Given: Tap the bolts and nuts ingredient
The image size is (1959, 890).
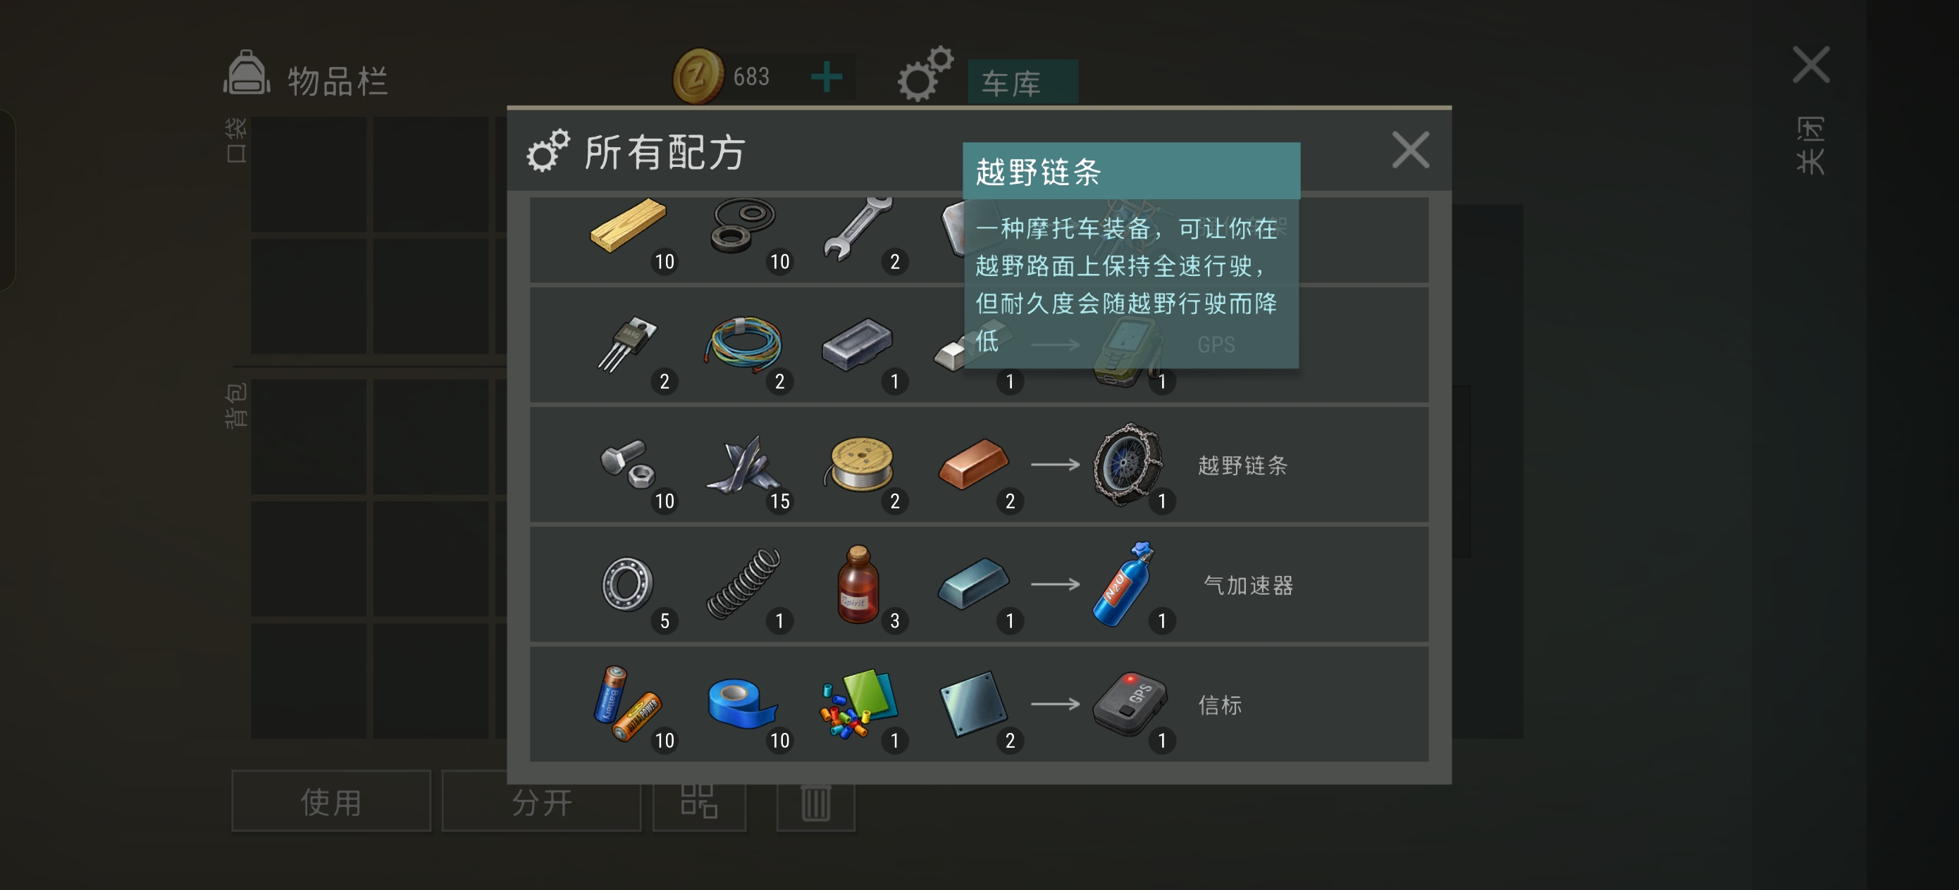Looking at the screenshot, I should pyautogui.click(x=627, y=465).
